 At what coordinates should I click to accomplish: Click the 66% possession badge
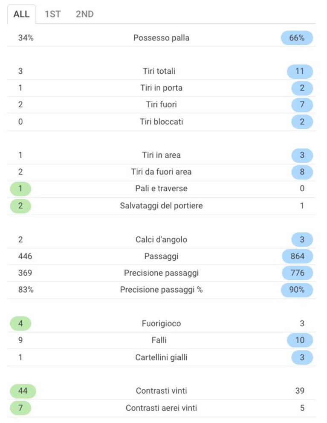coord(297,38)
